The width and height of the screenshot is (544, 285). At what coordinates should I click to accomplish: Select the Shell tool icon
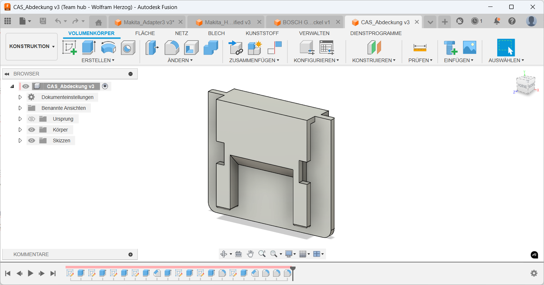[191, 47]
